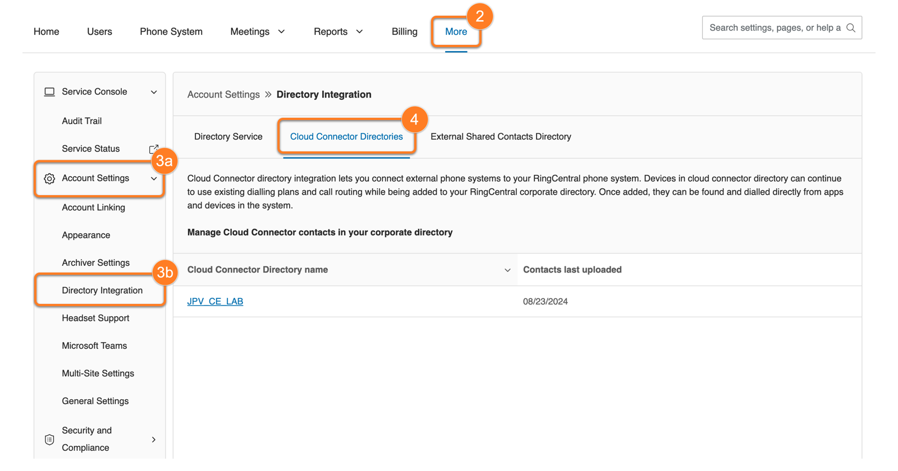Go to Phone System page
898x471 pixels.
click(x=171, y=32)
